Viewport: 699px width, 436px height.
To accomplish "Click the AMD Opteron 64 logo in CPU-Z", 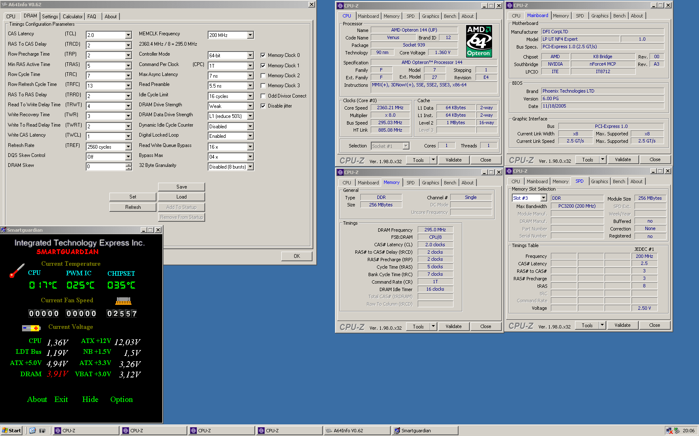I will 479,41.
